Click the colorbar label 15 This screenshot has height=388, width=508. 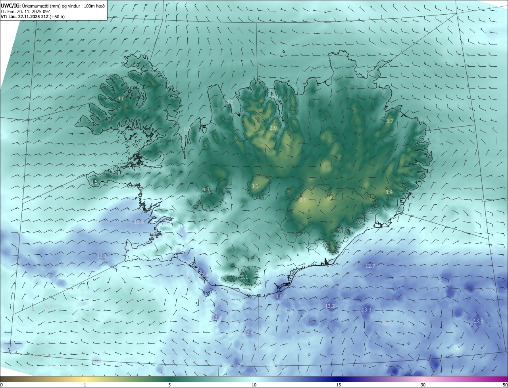pos(339,385)
